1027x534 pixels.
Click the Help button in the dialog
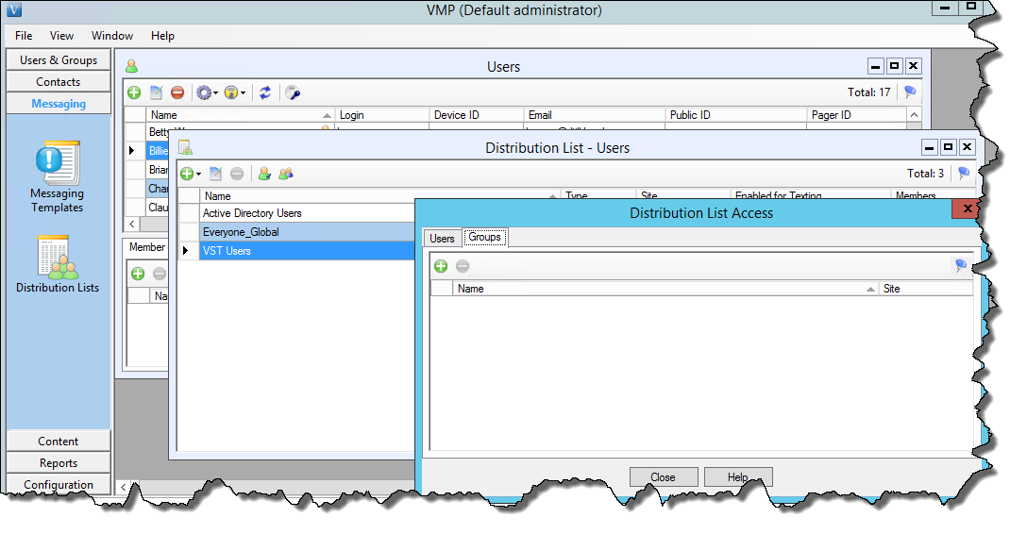click(x=737, y=477)
